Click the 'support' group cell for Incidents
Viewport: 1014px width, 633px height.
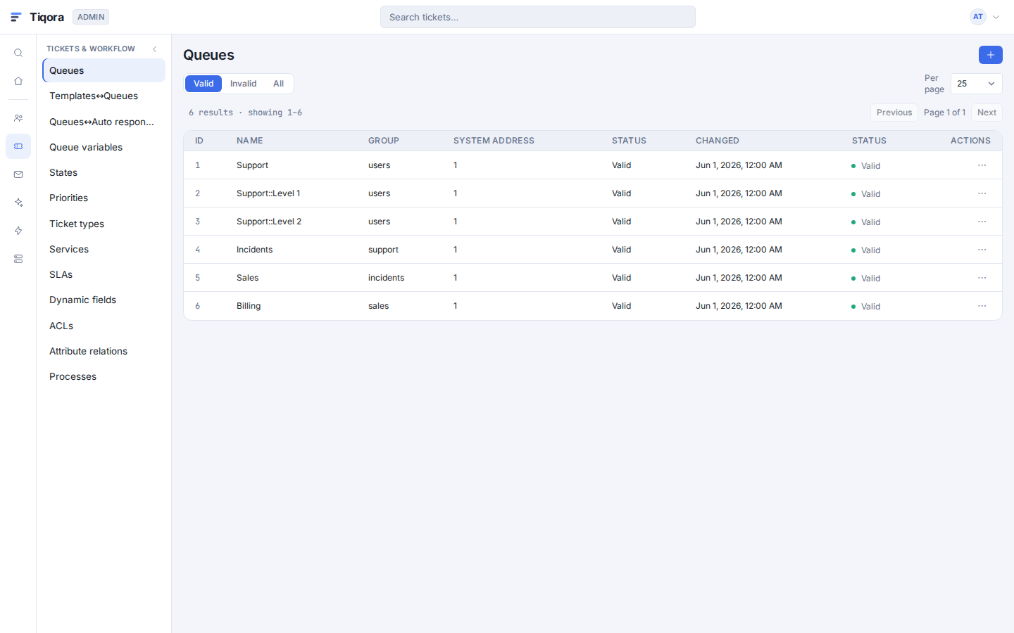click(x=383, y=250)
